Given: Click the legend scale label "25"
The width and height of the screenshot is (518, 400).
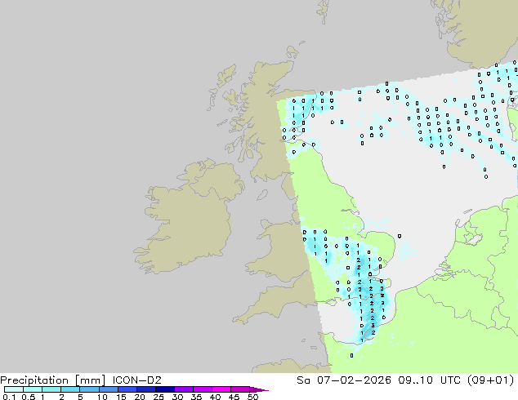Looking at the screenshot, I should (159, 397).
